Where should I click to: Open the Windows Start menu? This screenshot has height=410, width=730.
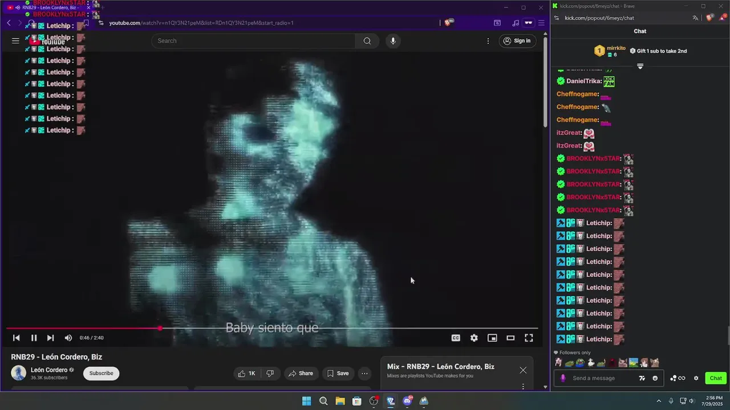pyautogui.click(x=306, y=401)
